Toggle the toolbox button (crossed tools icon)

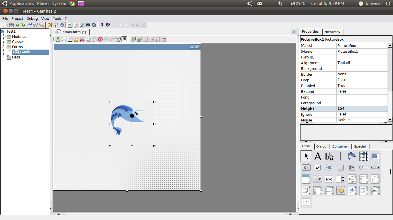82,25
